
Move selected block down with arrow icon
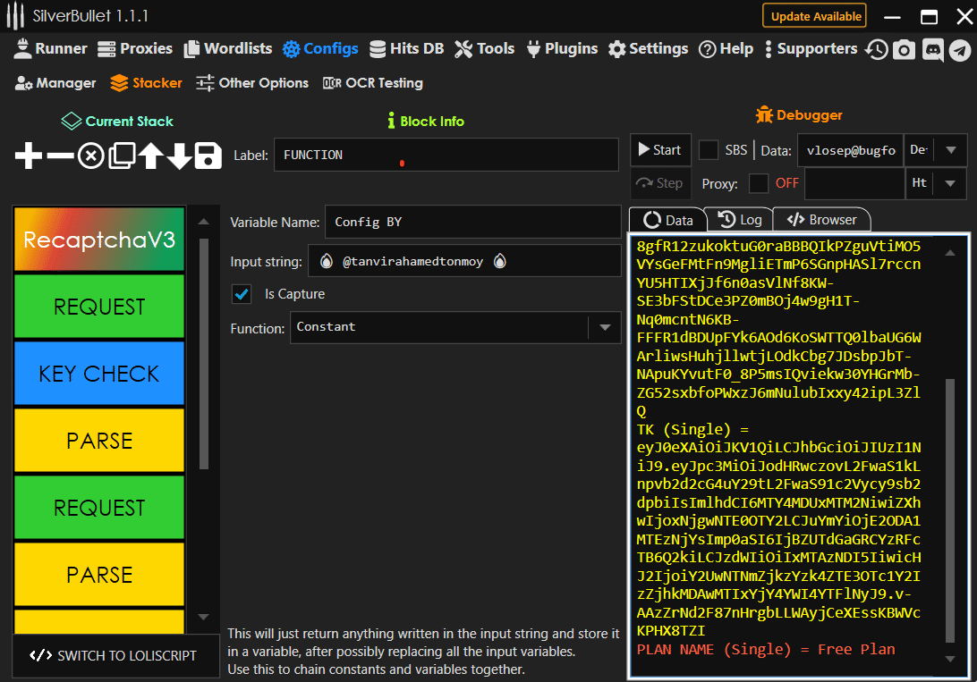(x=180, y=156)
